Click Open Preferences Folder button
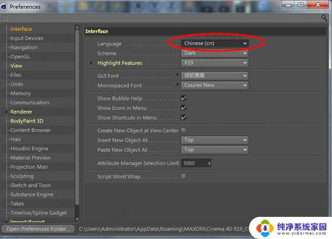Image resolution: width=332 pixels, height=239 pixels. pos(38,229)
